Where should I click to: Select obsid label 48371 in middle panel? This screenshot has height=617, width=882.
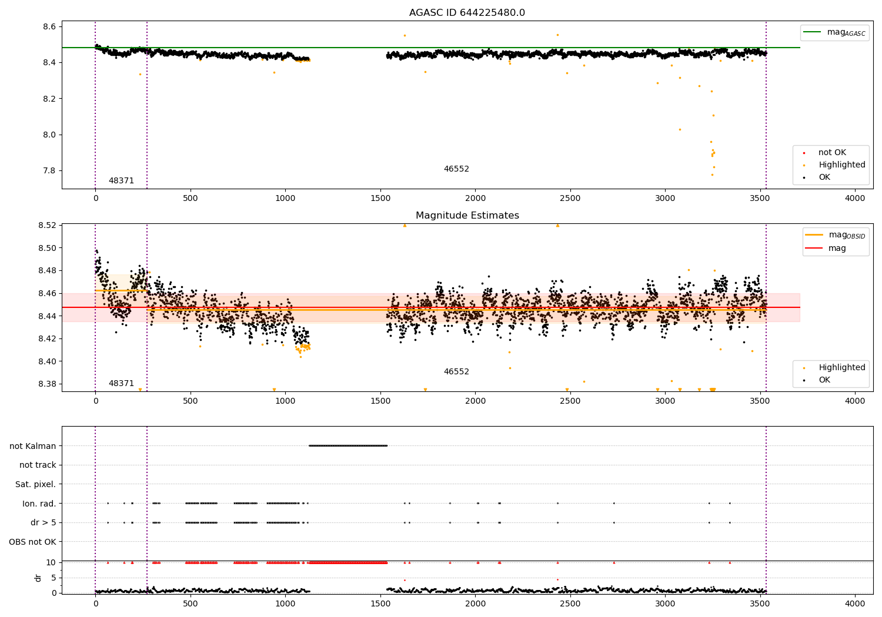121,384
